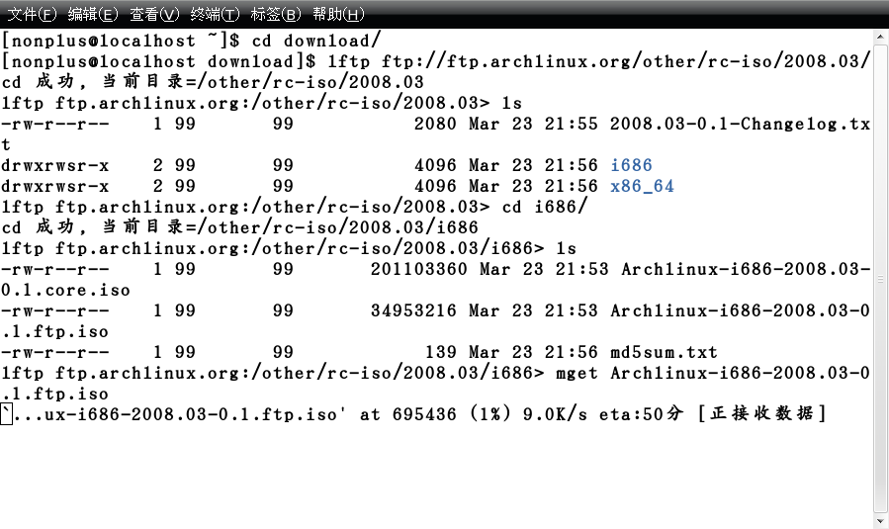Click the eta:50分 progress text
Viewport: 889px width, 529px height.
point(641,414)
